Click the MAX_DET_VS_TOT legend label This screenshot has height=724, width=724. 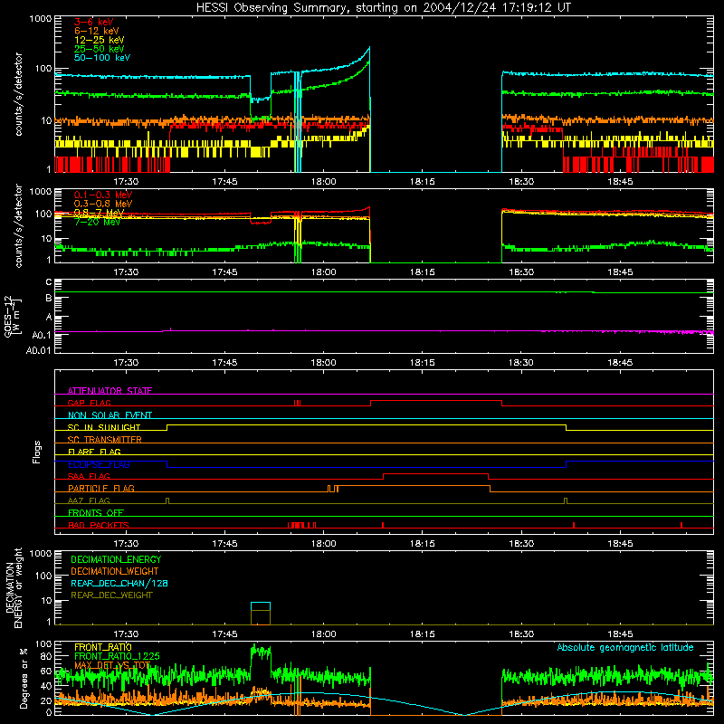tap(112, 665)
